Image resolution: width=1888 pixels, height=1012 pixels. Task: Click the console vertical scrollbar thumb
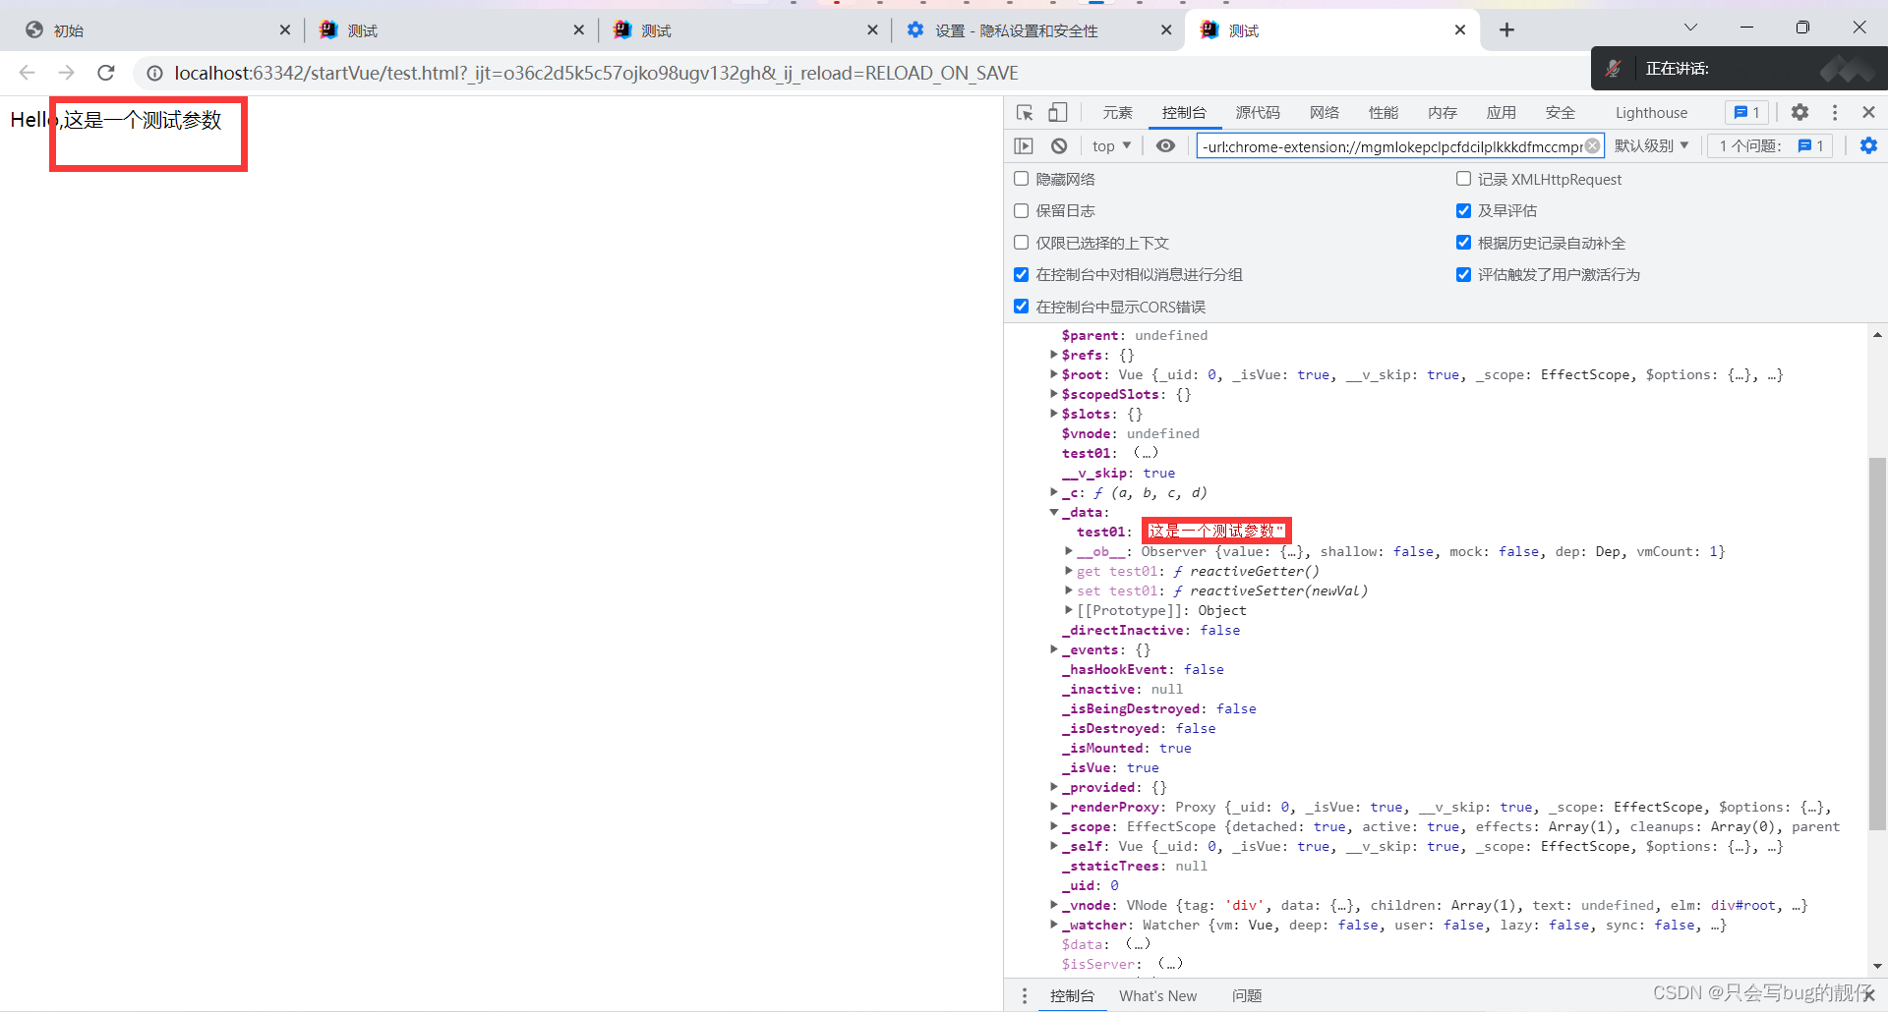tap(1877, 644)
